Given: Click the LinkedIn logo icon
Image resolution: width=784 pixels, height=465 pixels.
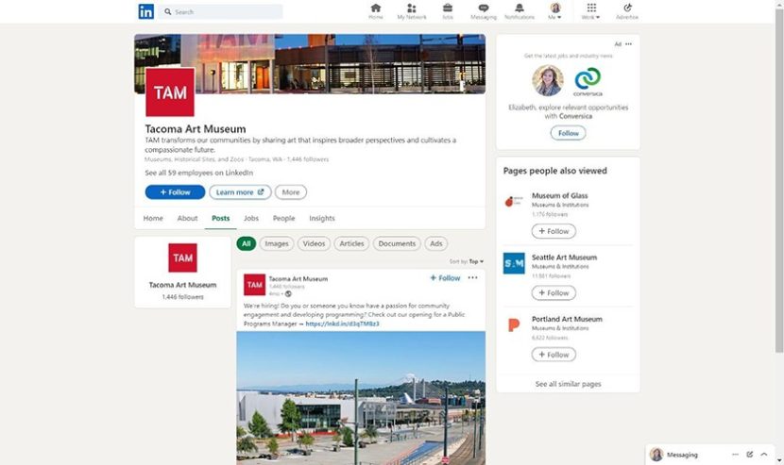Looking at the screenshot, I should (145, 11).
